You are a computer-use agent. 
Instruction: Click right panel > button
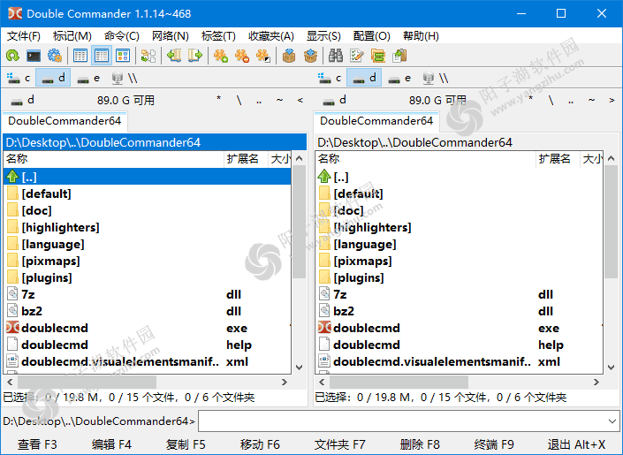pyautogui.click(x=612, y=101)
